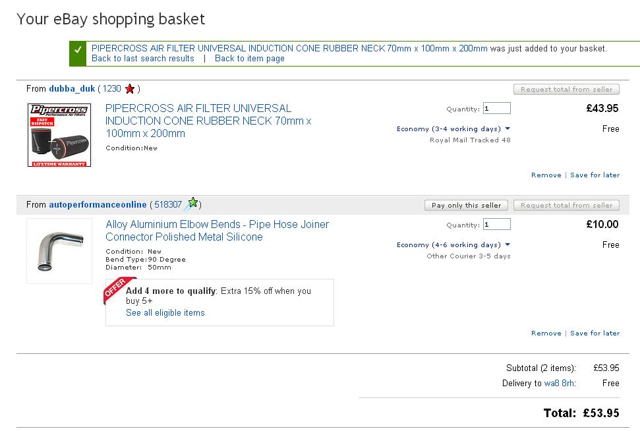Follow the Back to item page link

(x=250, y=59)
